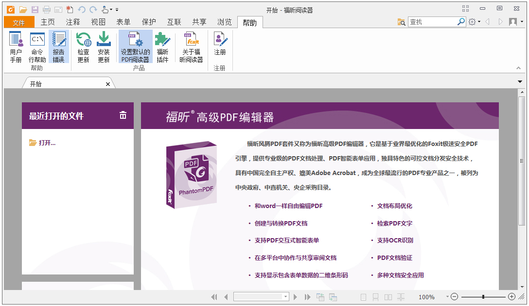
Task: Click 安装更新 install update icon
Action: coord(104,47)
